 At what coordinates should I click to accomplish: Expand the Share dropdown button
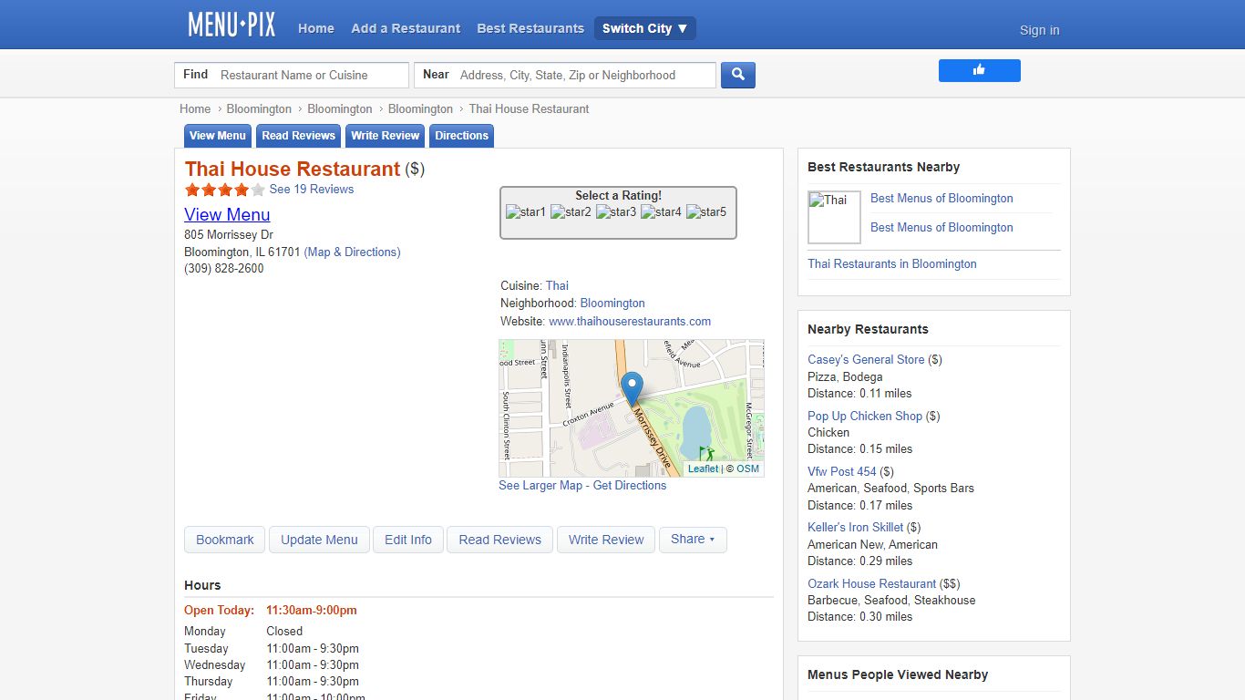[x=693, y=540]
